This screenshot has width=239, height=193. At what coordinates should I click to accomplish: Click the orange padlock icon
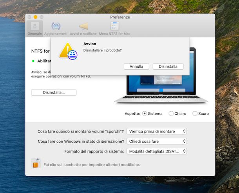pos(36,163)
